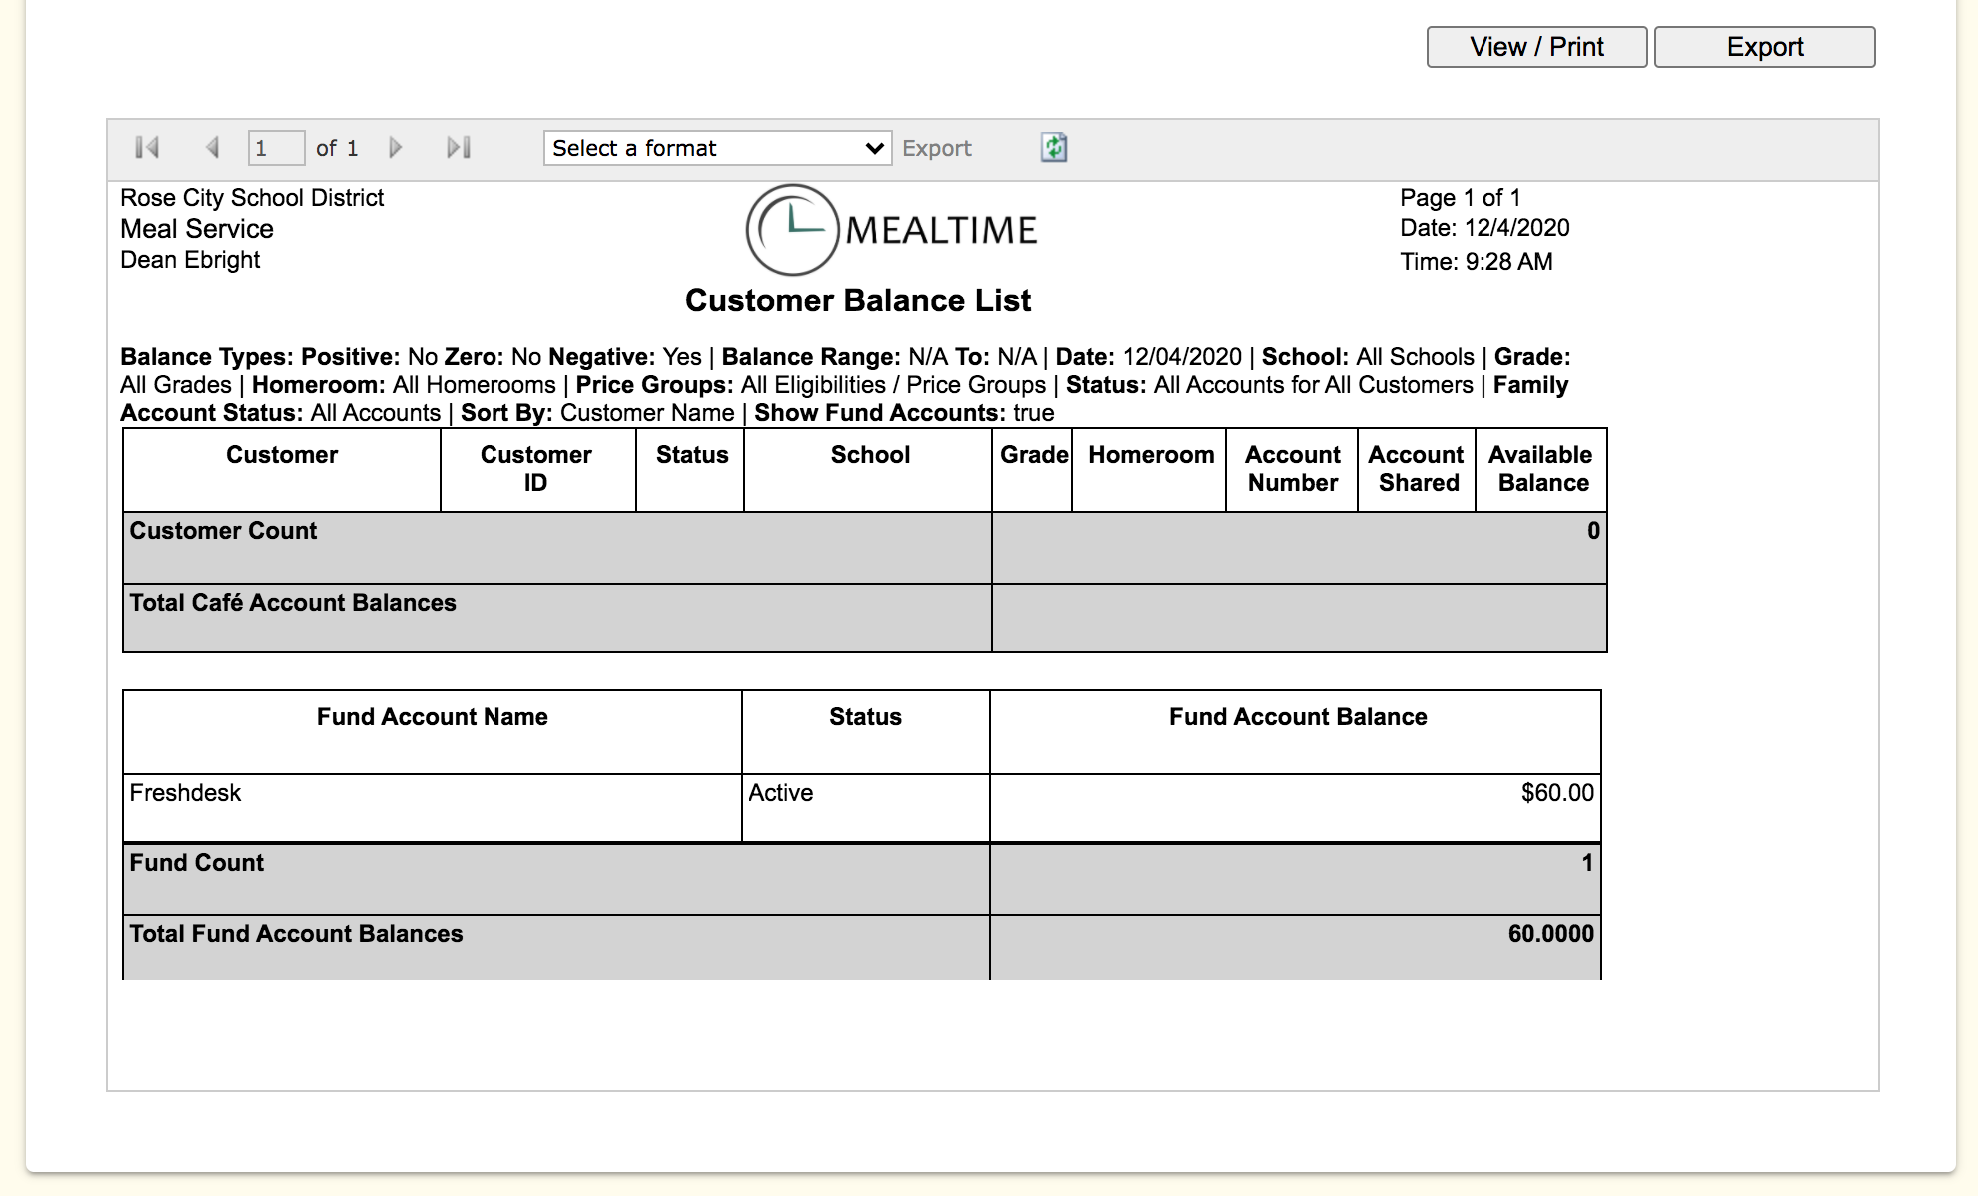Click the Total Fund Account Balances row
Viewport: 1978px width, 1196px height.
[x=297, y=934]
